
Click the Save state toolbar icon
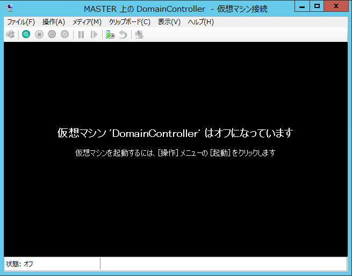pos(64,34)
